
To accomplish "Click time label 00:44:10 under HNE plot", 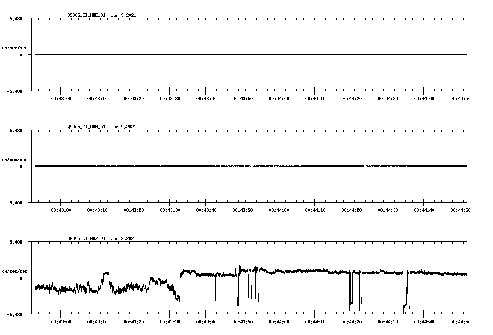I will click(315, 98).
